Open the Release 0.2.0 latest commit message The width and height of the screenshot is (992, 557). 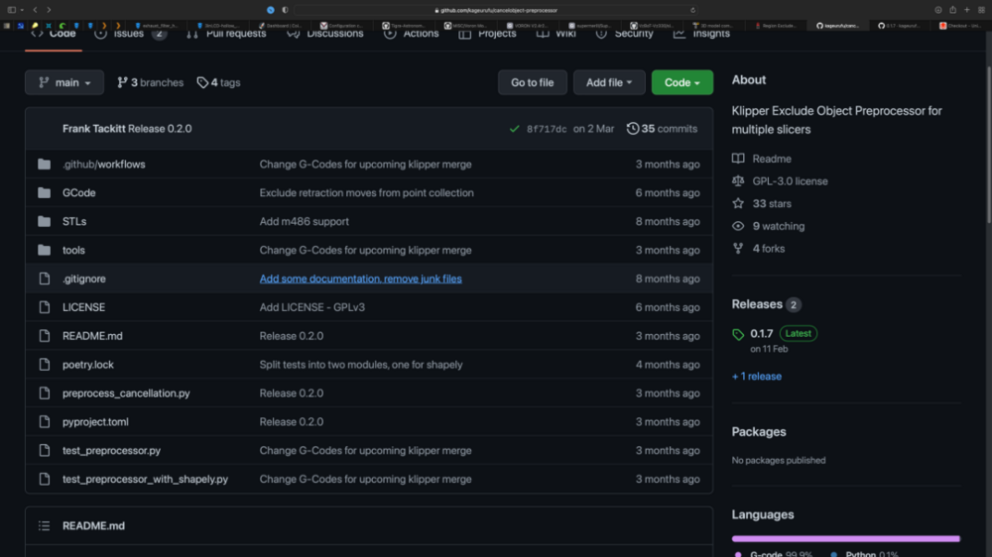[x=160, y=128]
